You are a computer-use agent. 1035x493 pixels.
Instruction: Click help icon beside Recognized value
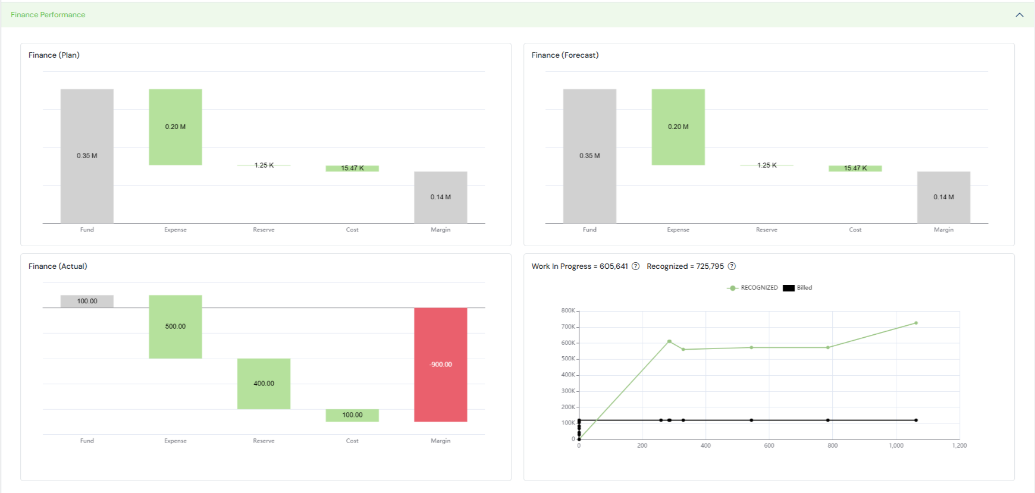pos(732,266)
